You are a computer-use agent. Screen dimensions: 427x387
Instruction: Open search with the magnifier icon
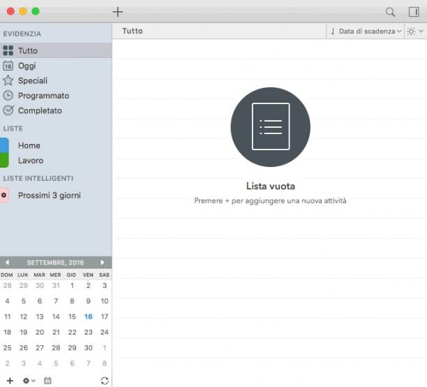pyautogui.click(x=390, y=12)
